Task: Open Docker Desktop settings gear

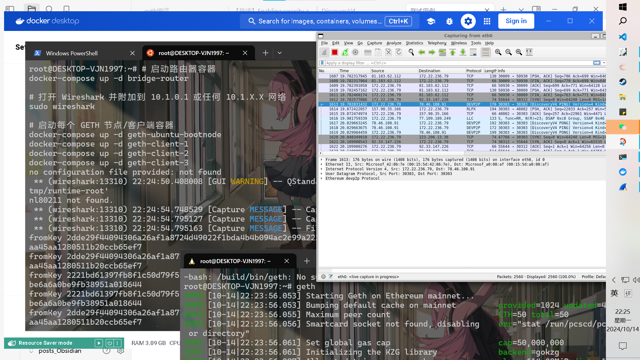Action: [468, 21]
